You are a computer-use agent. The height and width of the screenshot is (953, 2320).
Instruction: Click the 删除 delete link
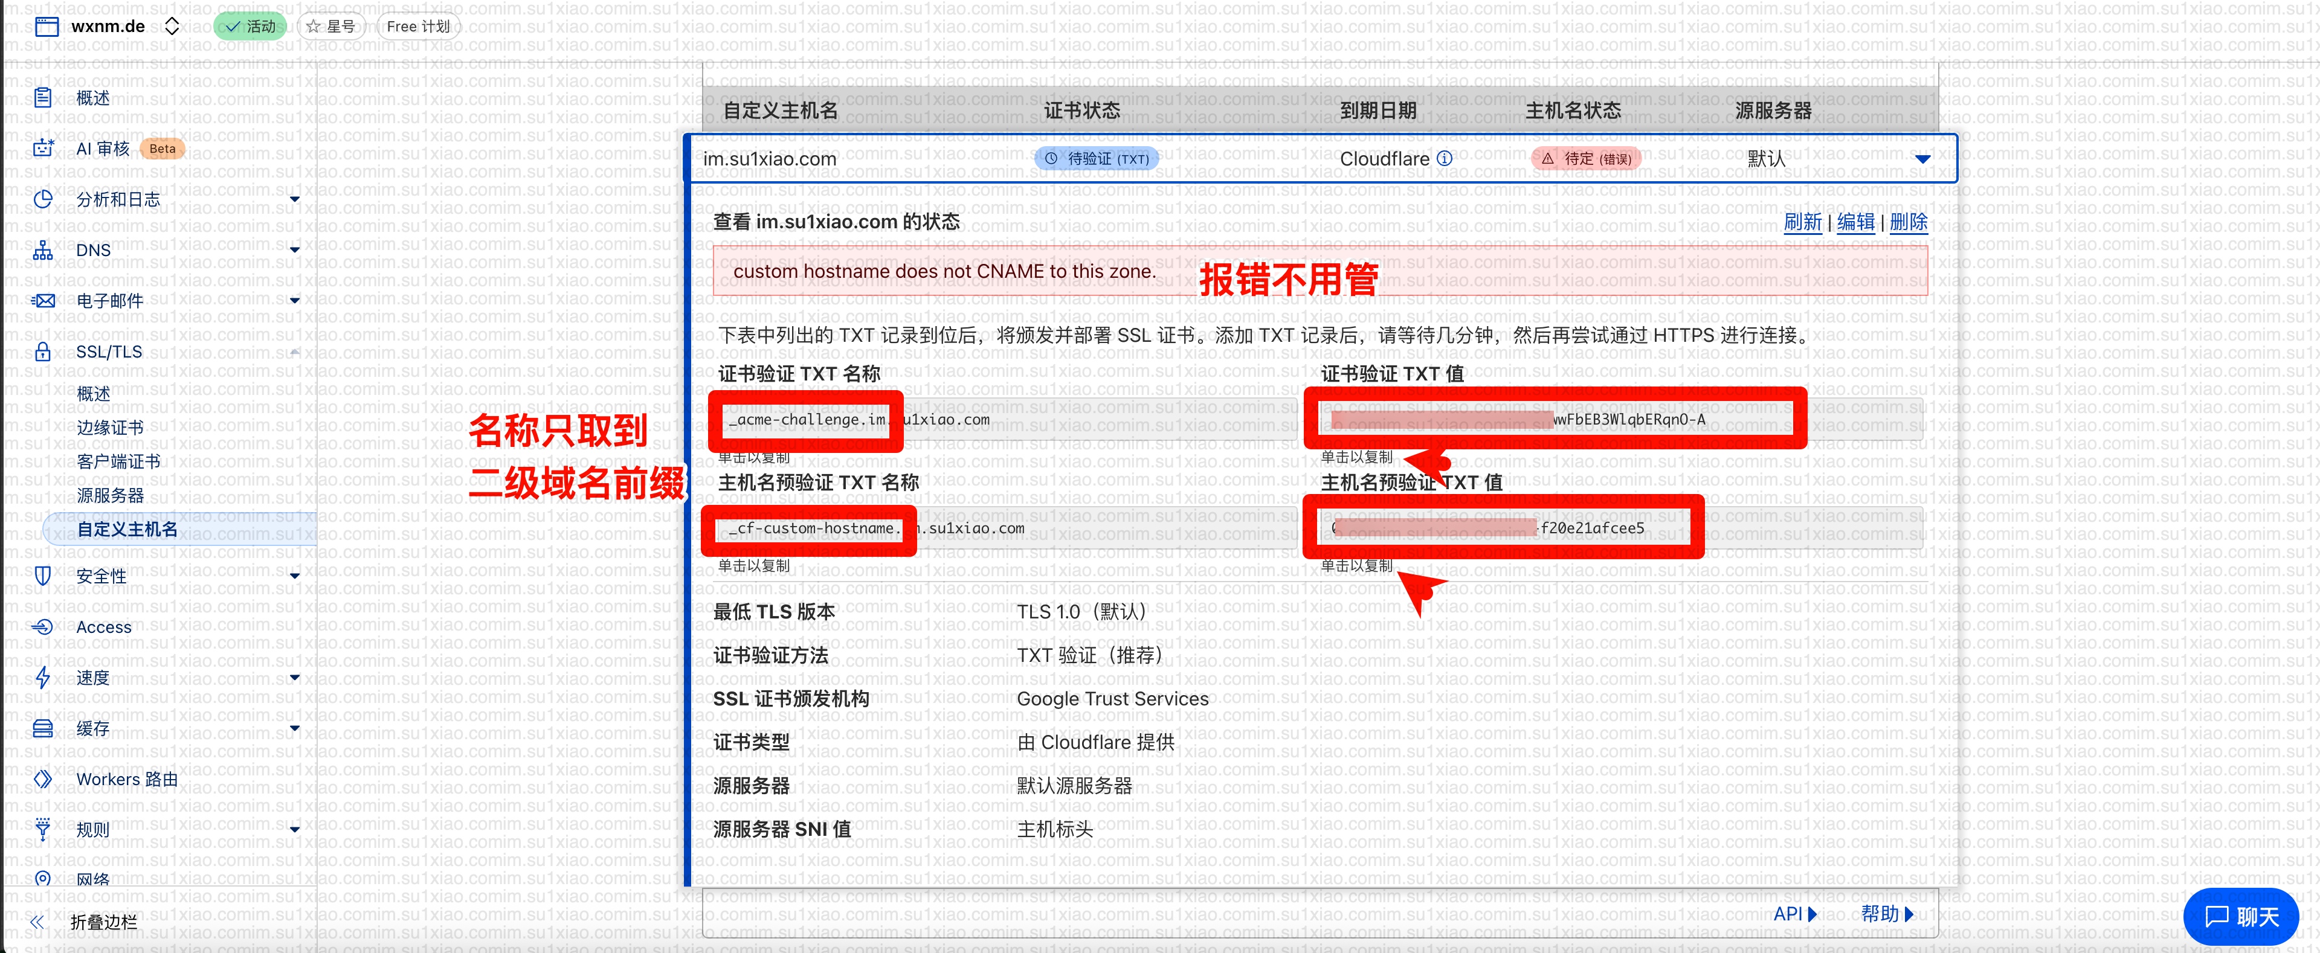click(x=1909, y=222)
